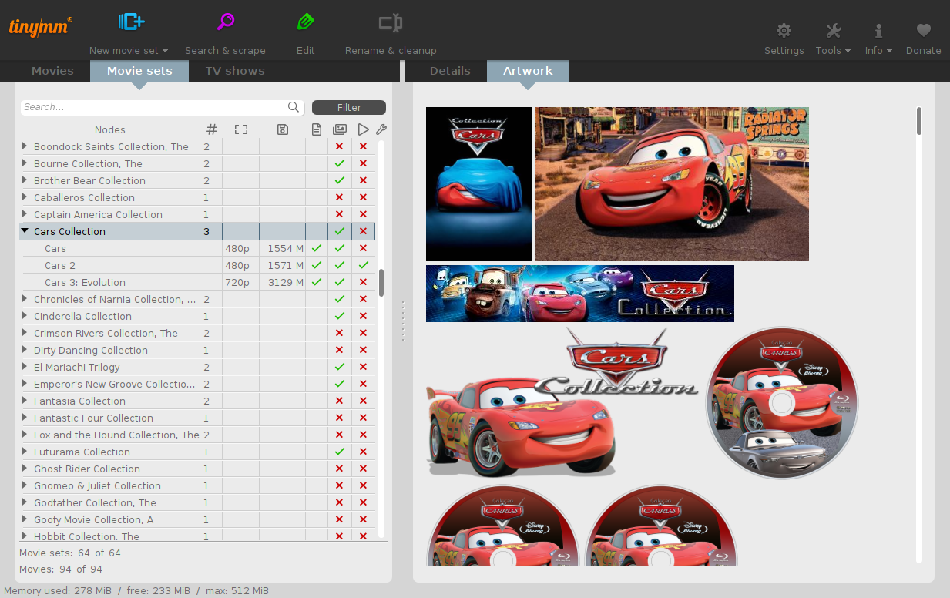
Task: Open the Details tab
Action: click(450, 71)
